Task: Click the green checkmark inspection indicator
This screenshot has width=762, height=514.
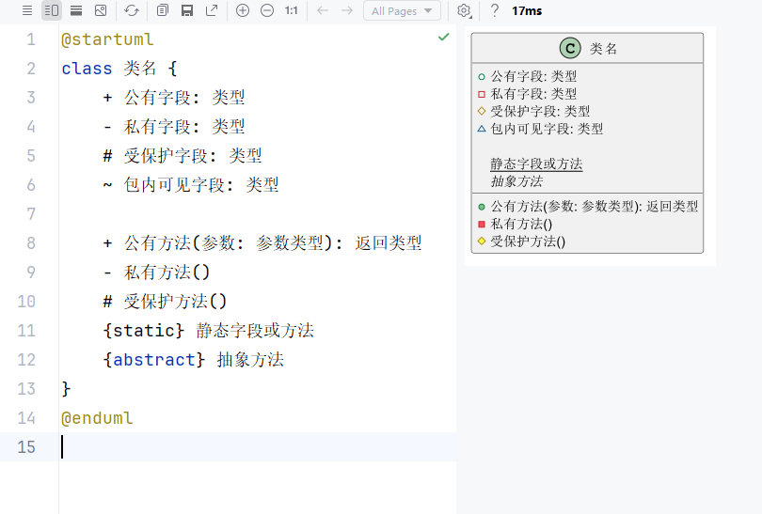Action: click(x=444, y=37)
